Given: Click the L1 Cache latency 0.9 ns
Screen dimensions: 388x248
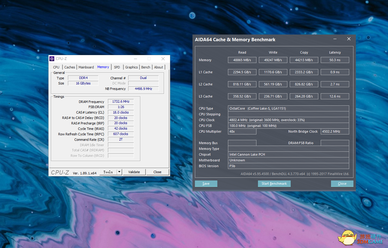Looking at the screenshot, I should click(335, 72).
